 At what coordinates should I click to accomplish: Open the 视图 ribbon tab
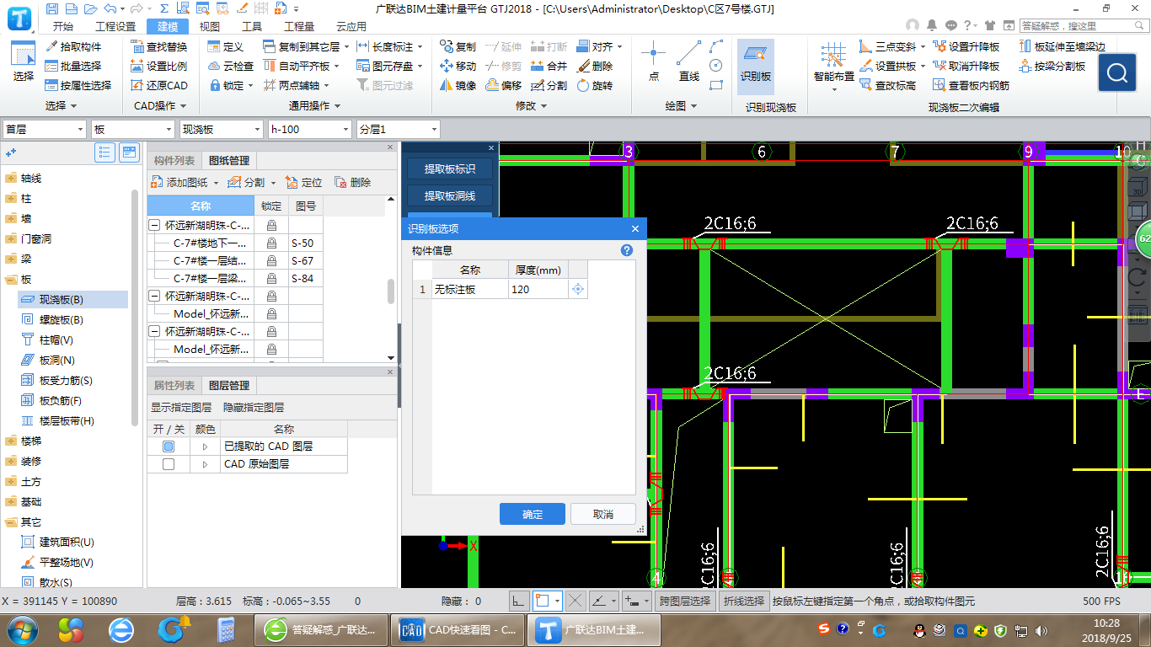[x=210, y=26]
